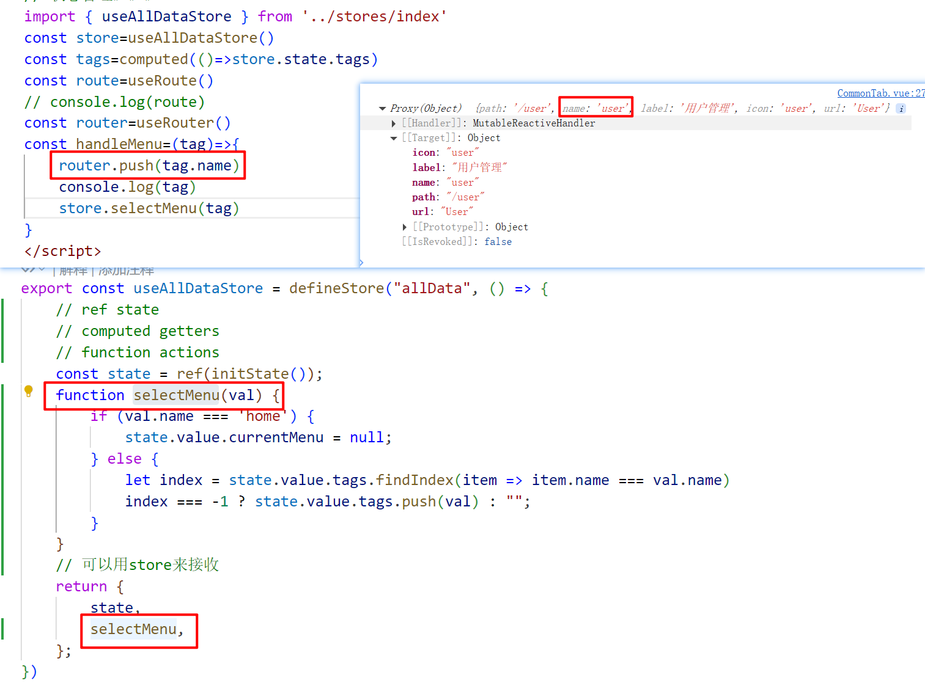Expand the [[Handler]] MutableReactiveHandler row

pyautogui.click(x=394, y=123)
